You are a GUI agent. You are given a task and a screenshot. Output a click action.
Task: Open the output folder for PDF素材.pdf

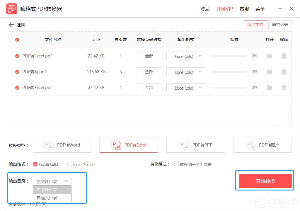[x=269, y=72]
